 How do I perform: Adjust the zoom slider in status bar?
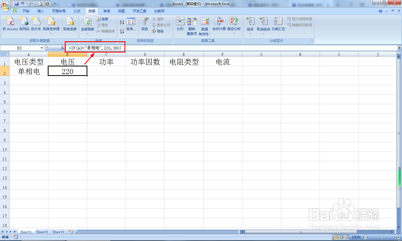point(382,237)
